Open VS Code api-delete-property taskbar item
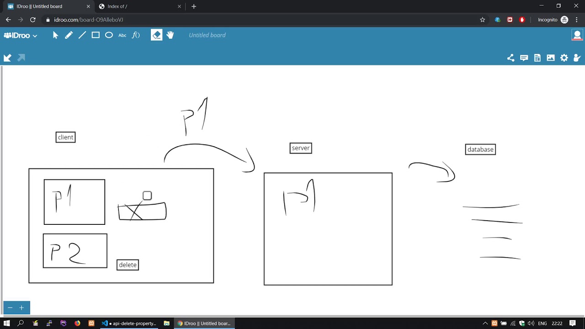The width and height of the screenshot is (585, 329). coord(129,323)
